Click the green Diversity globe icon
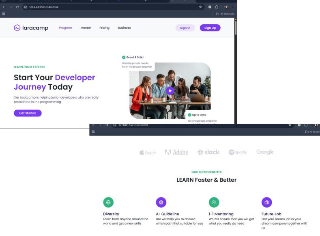This screenshot has height=236, width=320. 108,202
